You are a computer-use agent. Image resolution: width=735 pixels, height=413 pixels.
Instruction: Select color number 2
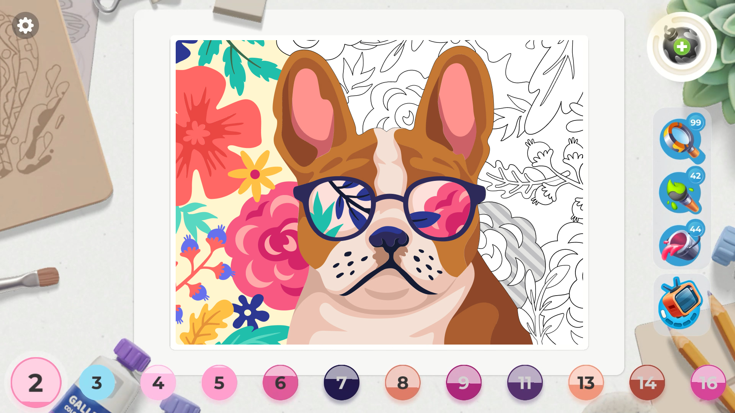[36, 382]
